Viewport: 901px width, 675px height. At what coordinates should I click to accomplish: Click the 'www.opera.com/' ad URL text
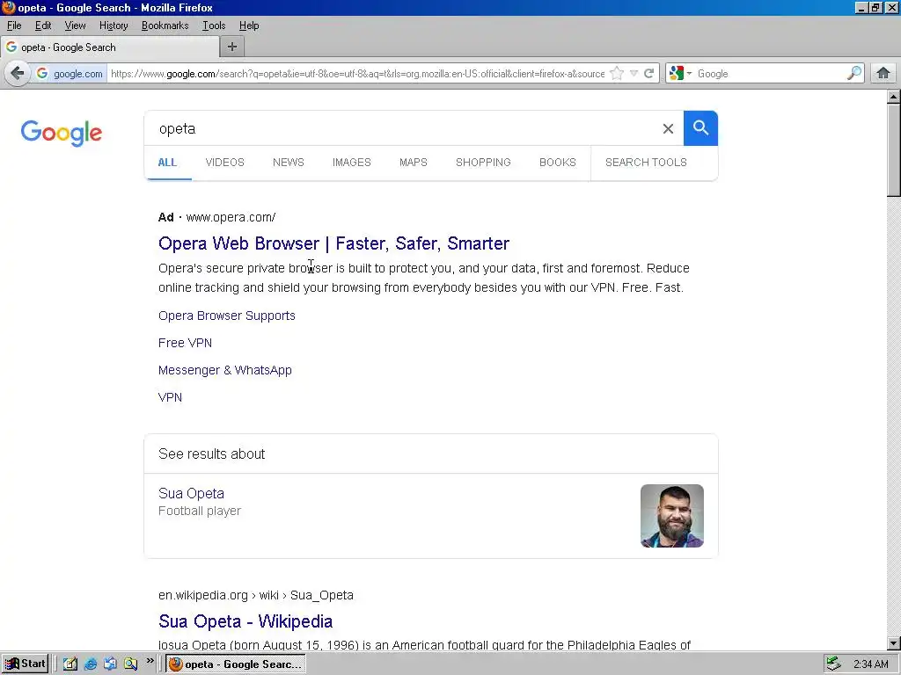(231, 217)
